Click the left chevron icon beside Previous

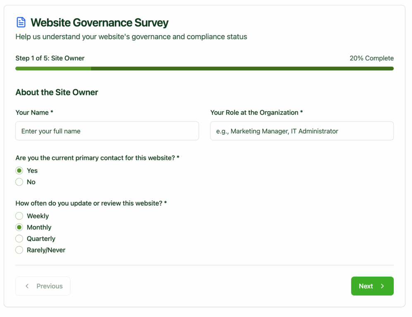pos(27,286)
